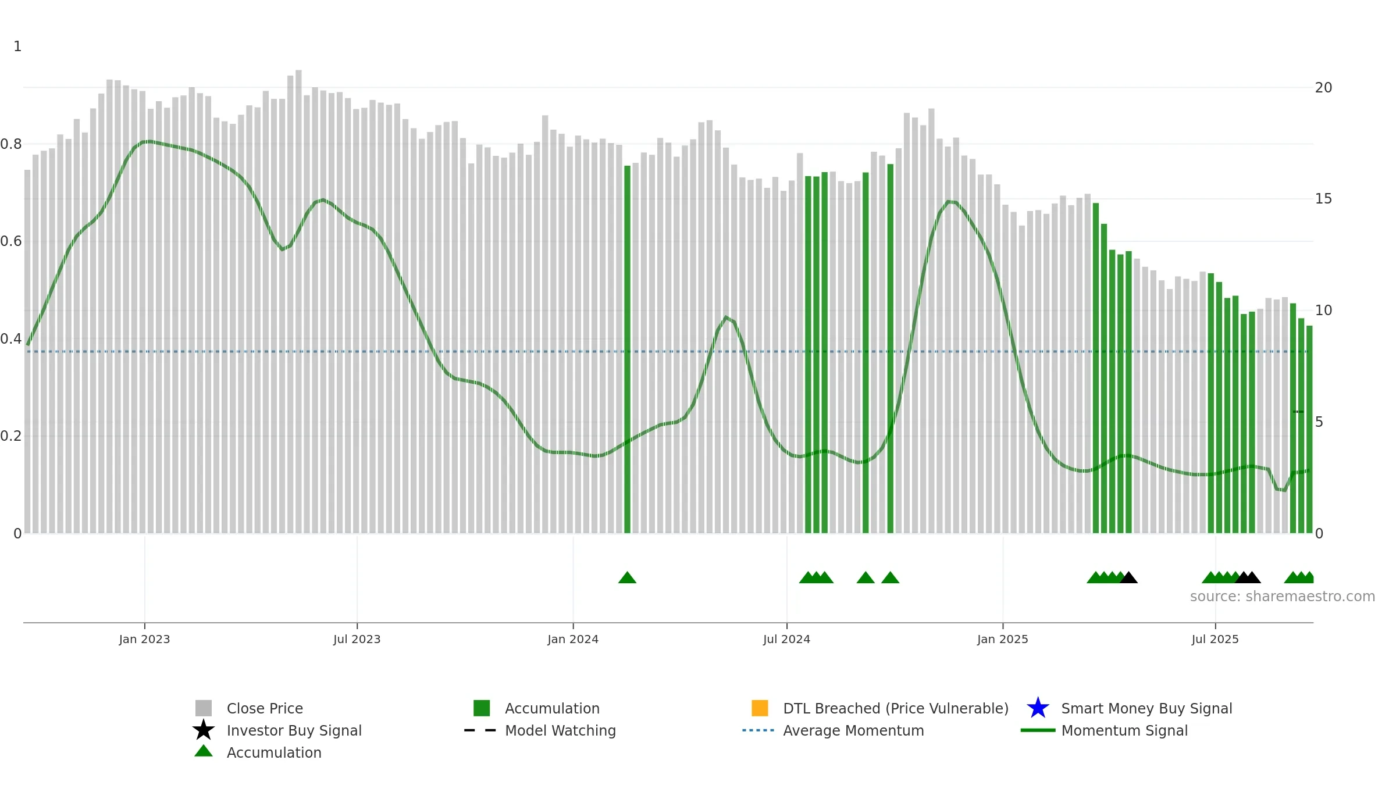Click the first green accumulation bar near Jan 2024

(x=627, y=349)
